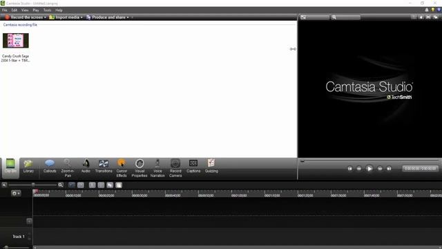Open Voice Narration

pos(157,168)
